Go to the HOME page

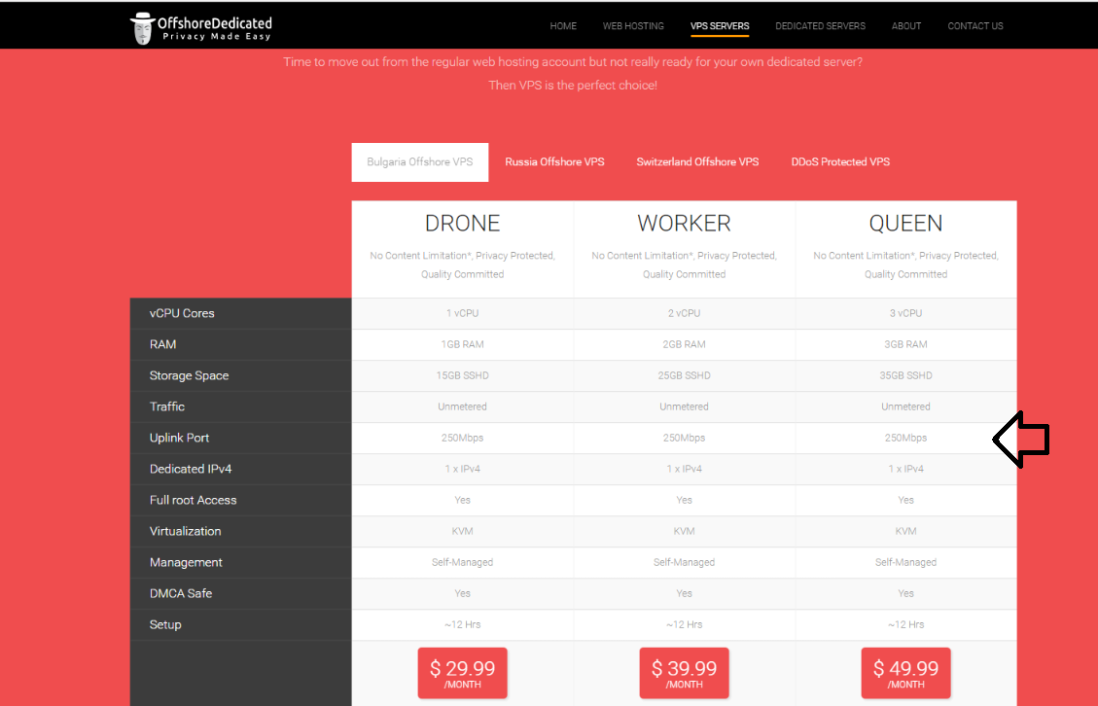click(563, 26)
